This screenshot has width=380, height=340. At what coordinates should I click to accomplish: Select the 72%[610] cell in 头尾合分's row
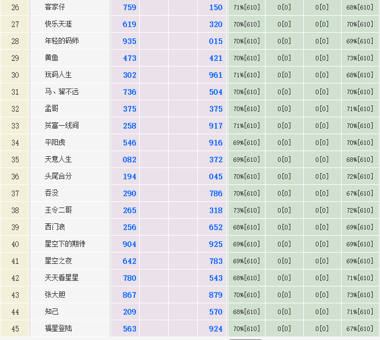tap(360, 176)
